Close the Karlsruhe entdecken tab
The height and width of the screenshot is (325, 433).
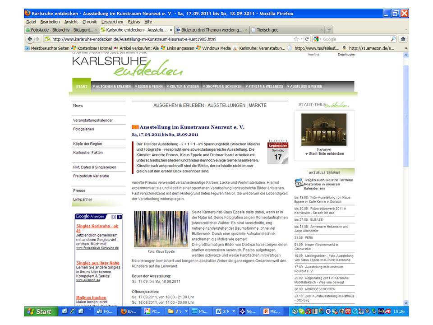pos(170,30)
